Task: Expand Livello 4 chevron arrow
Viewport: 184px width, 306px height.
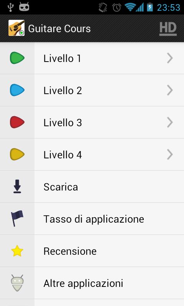Action: 170,155
